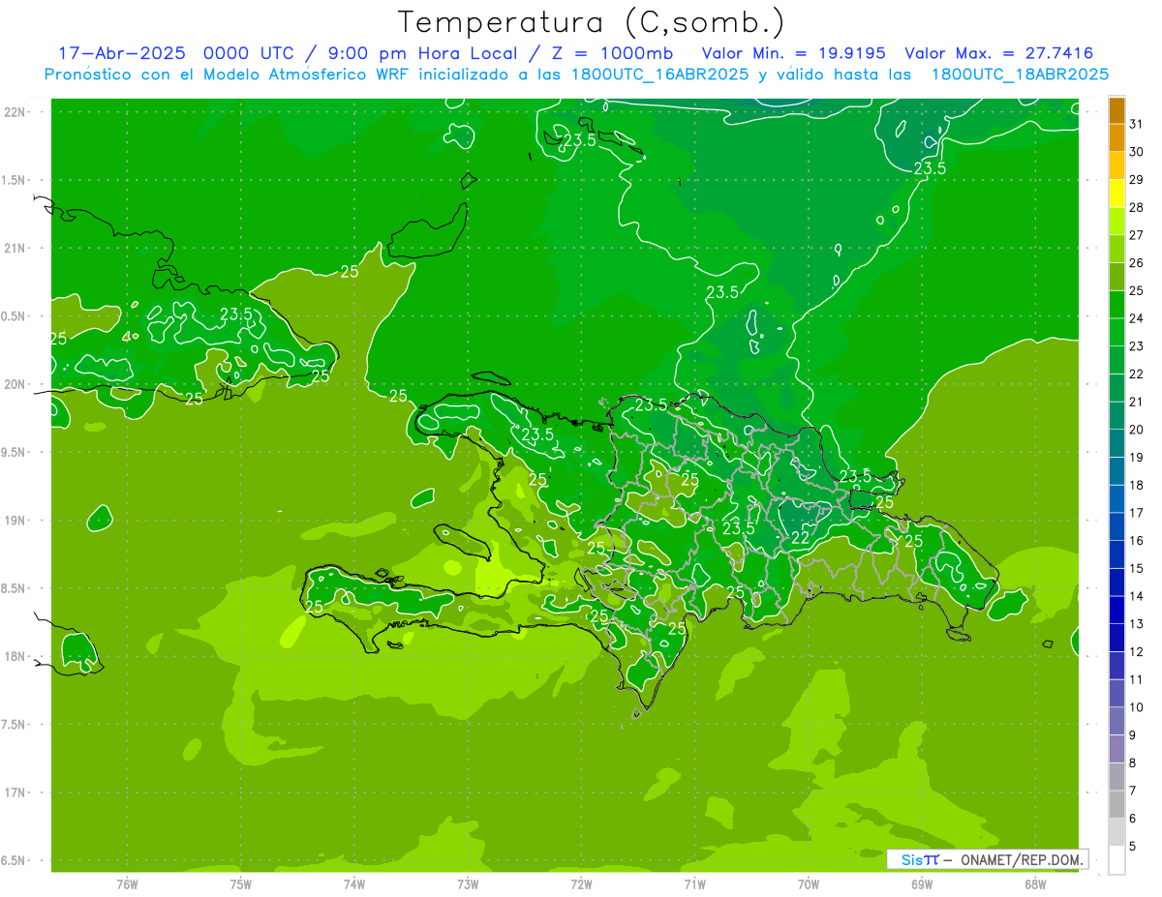Click the 70W longitude axis label
The image size is (1162, 897).
pos(809,883)
